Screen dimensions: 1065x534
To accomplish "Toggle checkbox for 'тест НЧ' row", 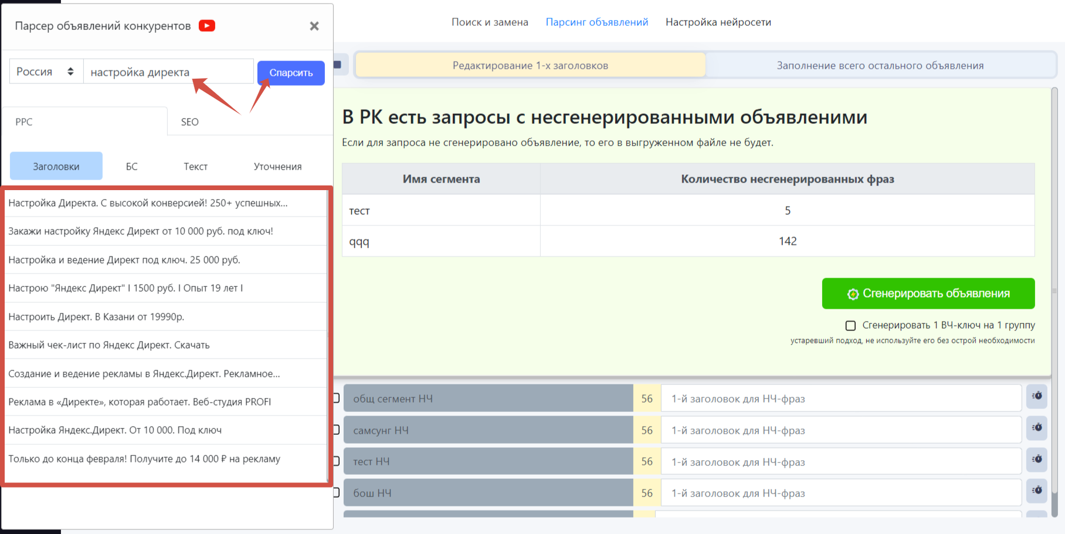I will 337,461.
